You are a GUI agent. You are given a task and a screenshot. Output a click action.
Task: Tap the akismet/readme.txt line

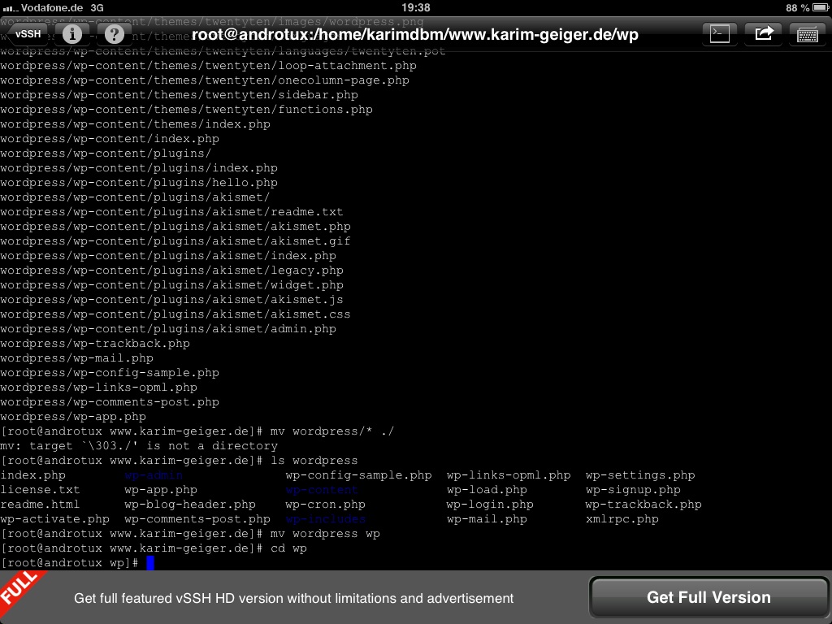[x=171, y=212]
